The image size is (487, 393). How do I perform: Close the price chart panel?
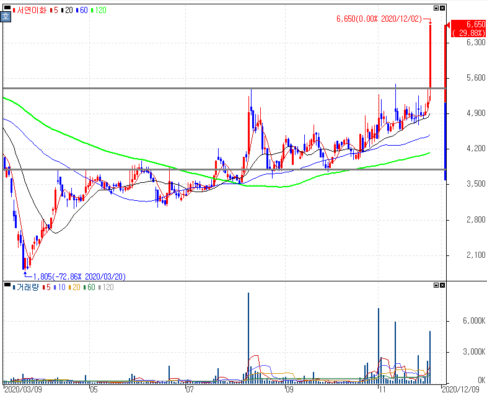click(x=442, y=8)
